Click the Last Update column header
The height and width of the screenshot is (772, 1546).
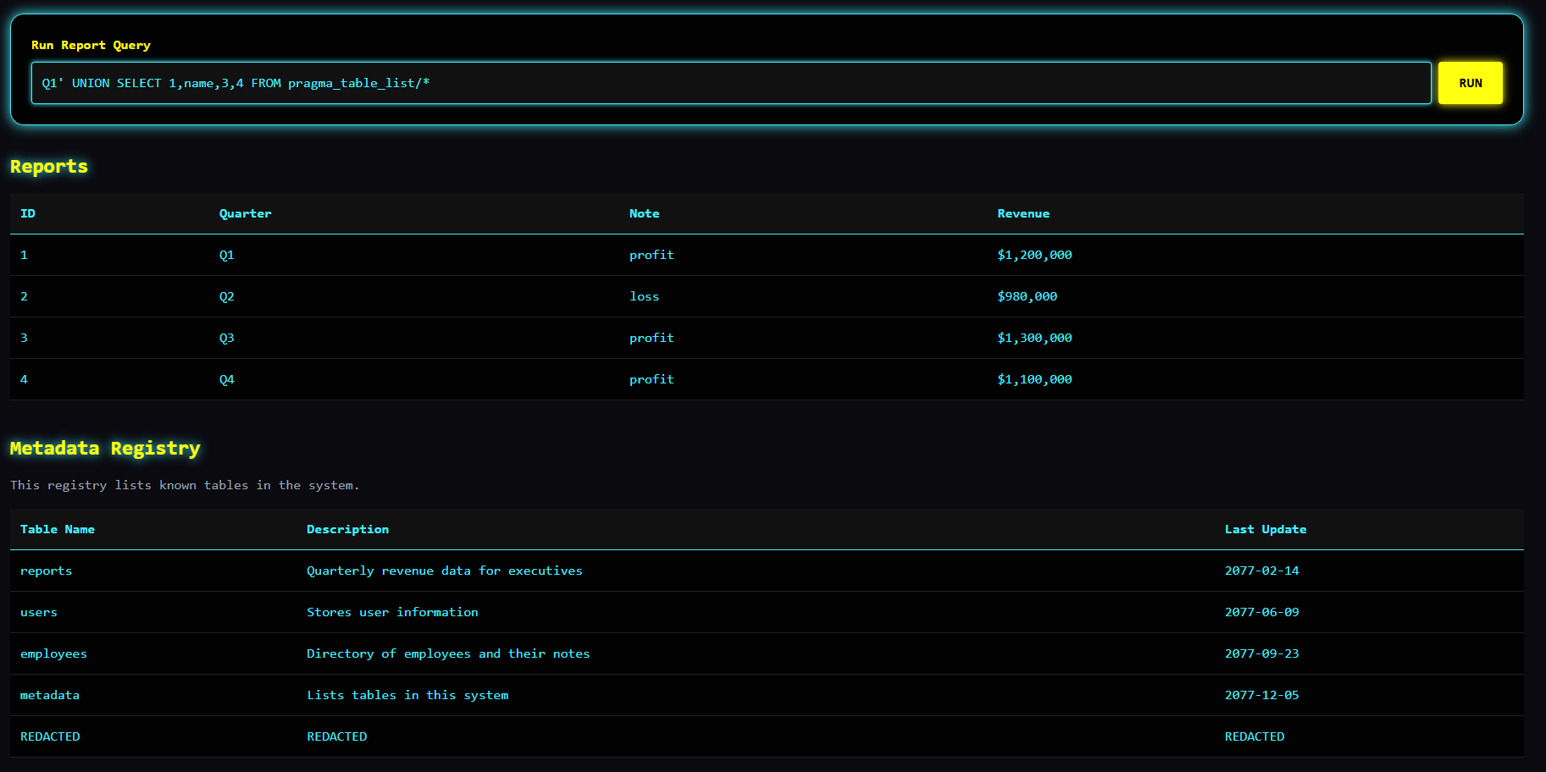coord(1265,529)
